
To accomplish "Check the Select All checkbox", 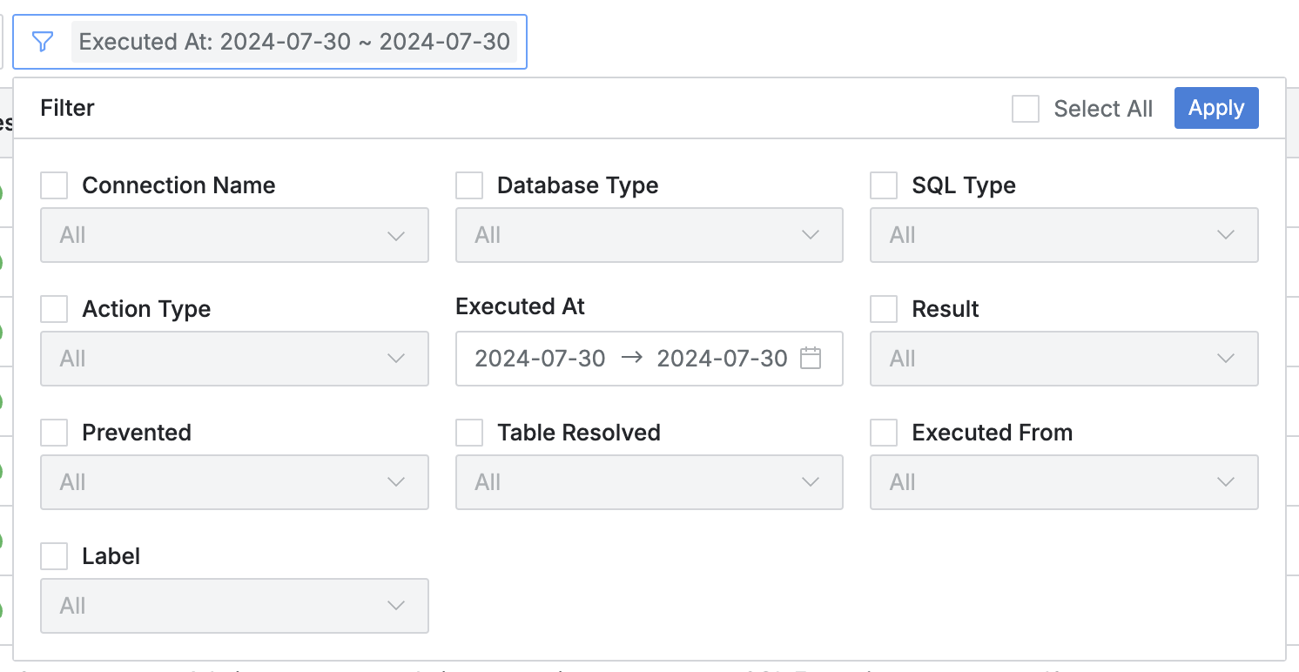I will coord(1026,109).
